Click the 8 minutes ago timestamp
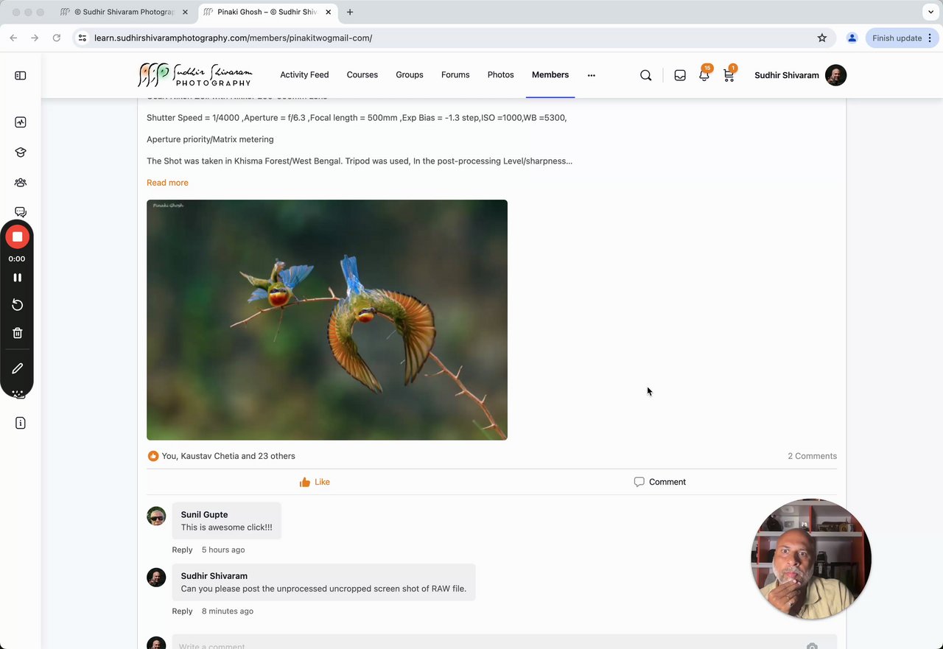Screen dimensions: 943x649 [228, 611]
